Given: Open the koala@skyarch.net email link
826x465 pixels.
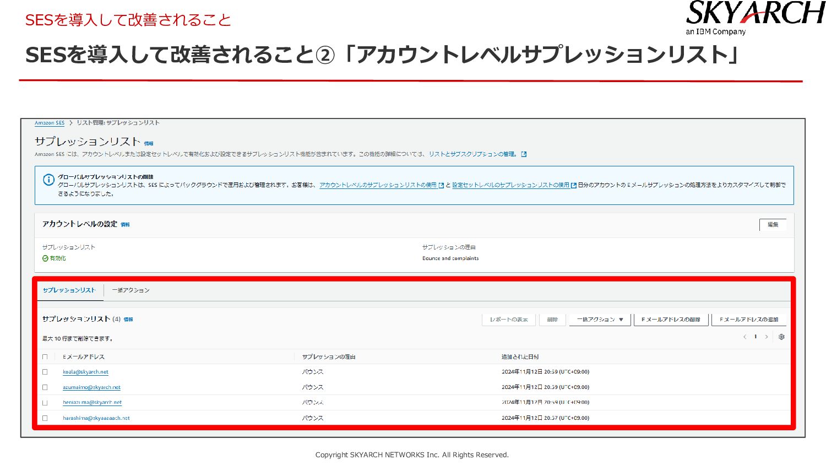Looking at the screenshot, I should (x=85, y=372).
